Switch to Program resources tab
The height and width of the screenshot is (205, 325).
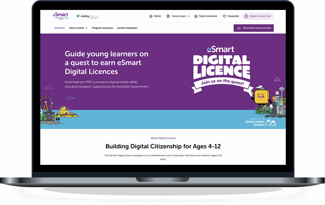[x=102, y=28]
